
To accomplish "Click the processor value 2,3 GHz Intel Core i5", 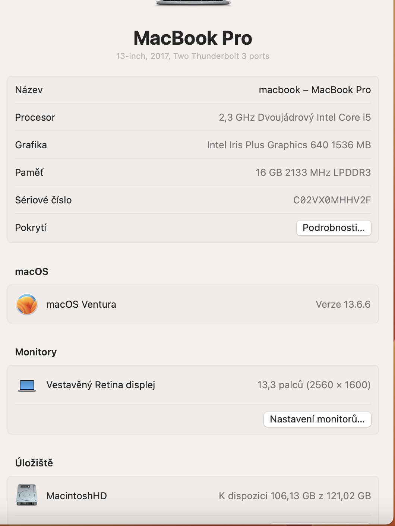I will coord(294,117).
